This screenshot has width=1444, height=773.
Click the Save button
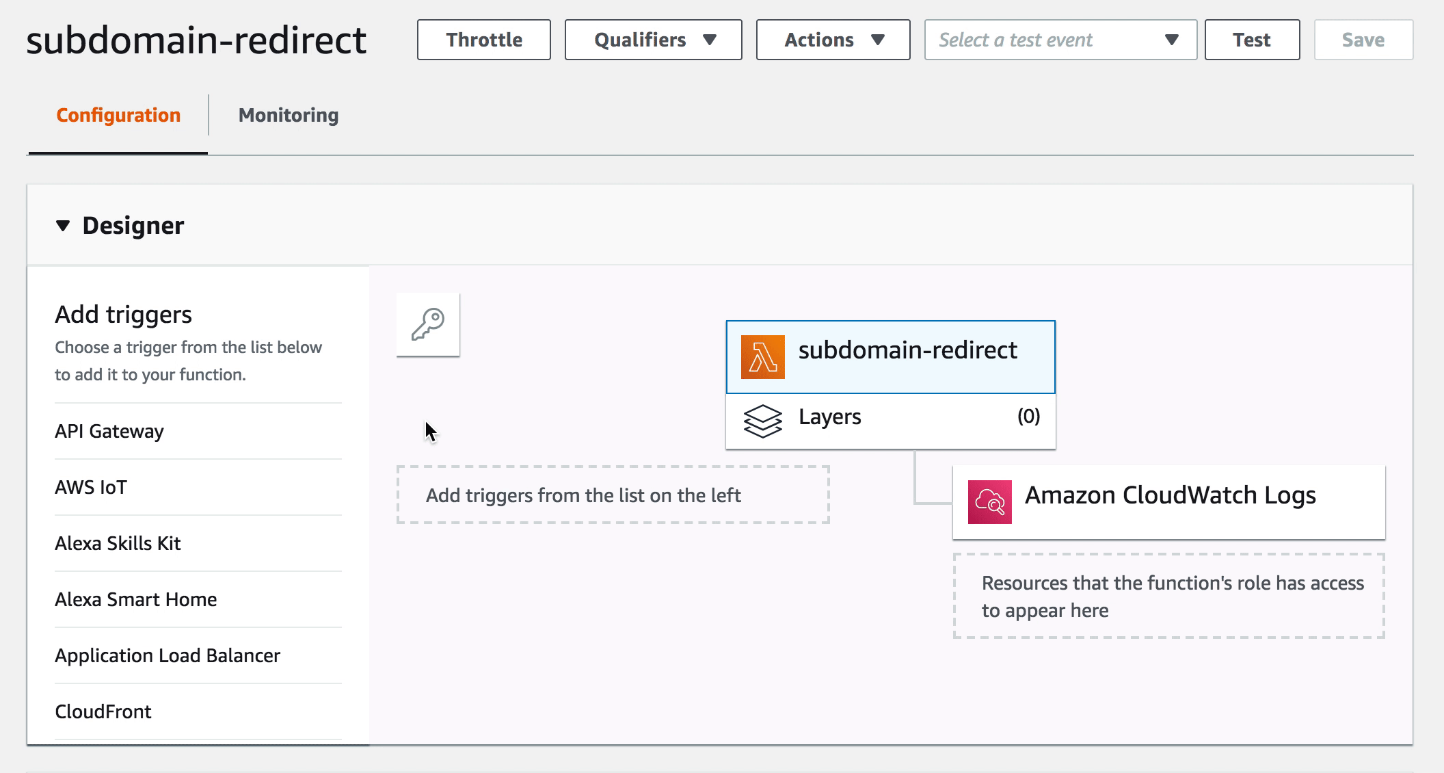coord(1363,40)
